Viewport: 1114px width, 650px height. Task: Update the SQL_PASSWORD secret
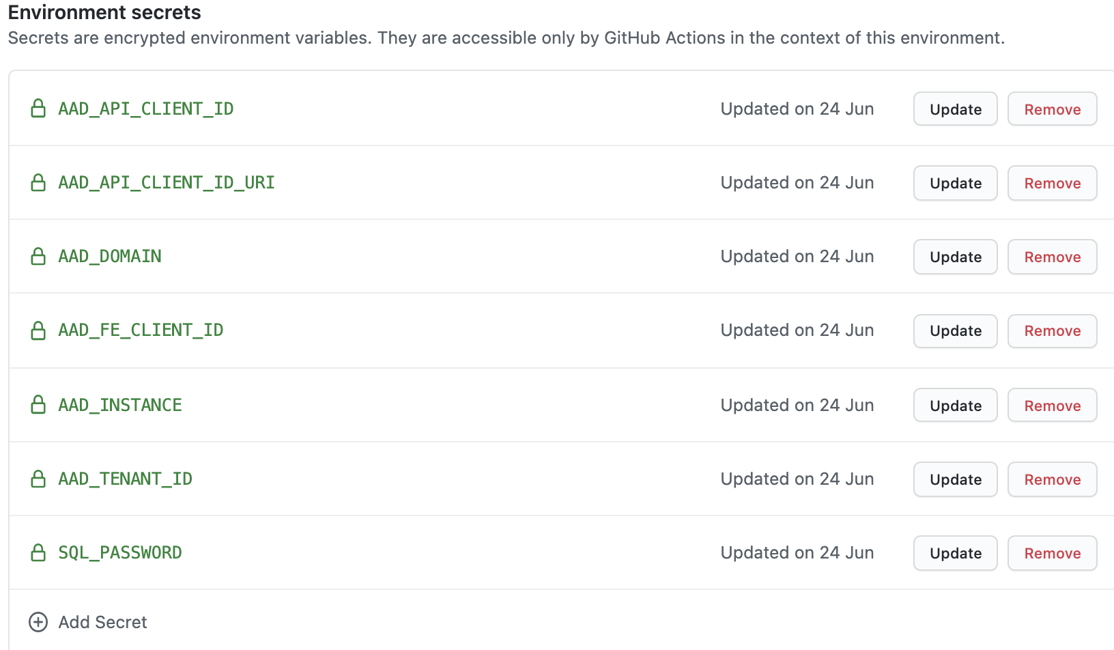954,553
